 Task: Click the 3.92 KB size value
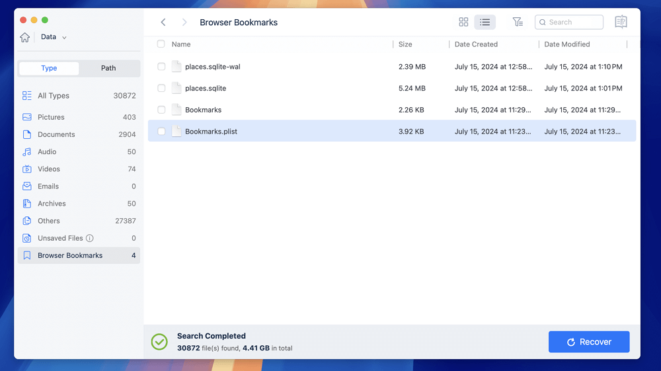click(411, 131)
